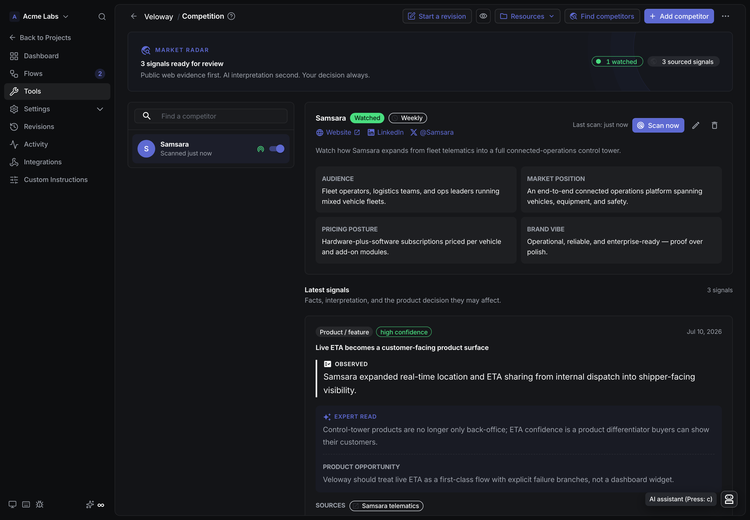Screen dimensions: 750x520
Task: Click the Pricing Posture card
Action: pos(416,240)
